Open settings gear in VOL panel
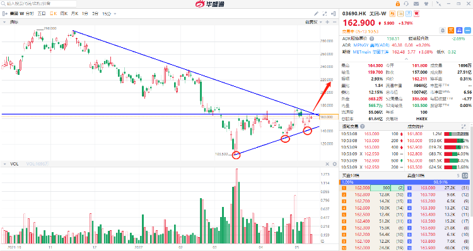 pyautogui.click(x=334, y=164)
